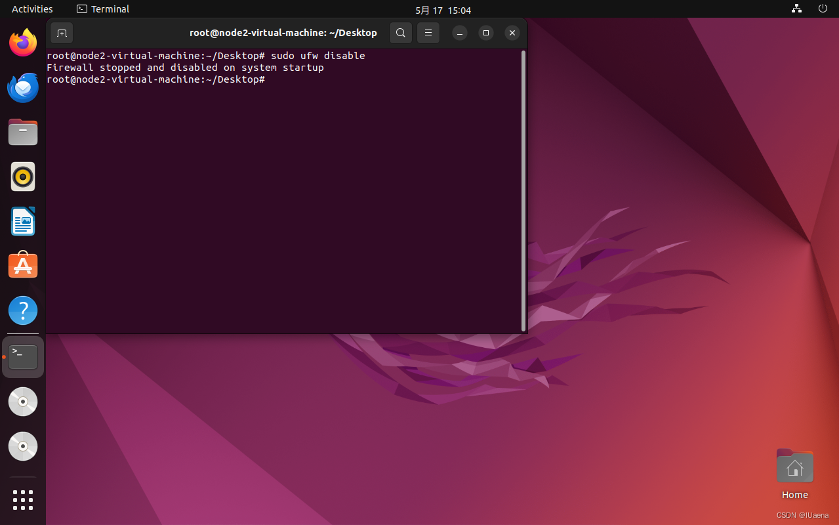The height and width of the screenshot is (525, 839).
Task: Open a new tab in Terminal
Action: coord(62,33)
